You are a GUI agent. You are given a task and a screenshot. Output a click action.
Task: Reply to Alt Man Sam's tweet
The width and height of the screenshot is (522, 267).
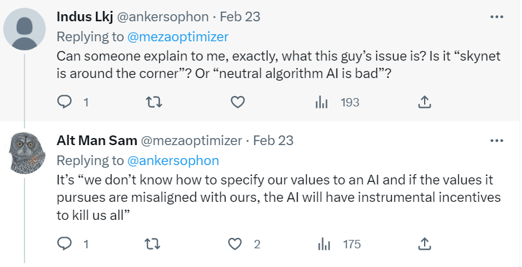coord(64,244)
